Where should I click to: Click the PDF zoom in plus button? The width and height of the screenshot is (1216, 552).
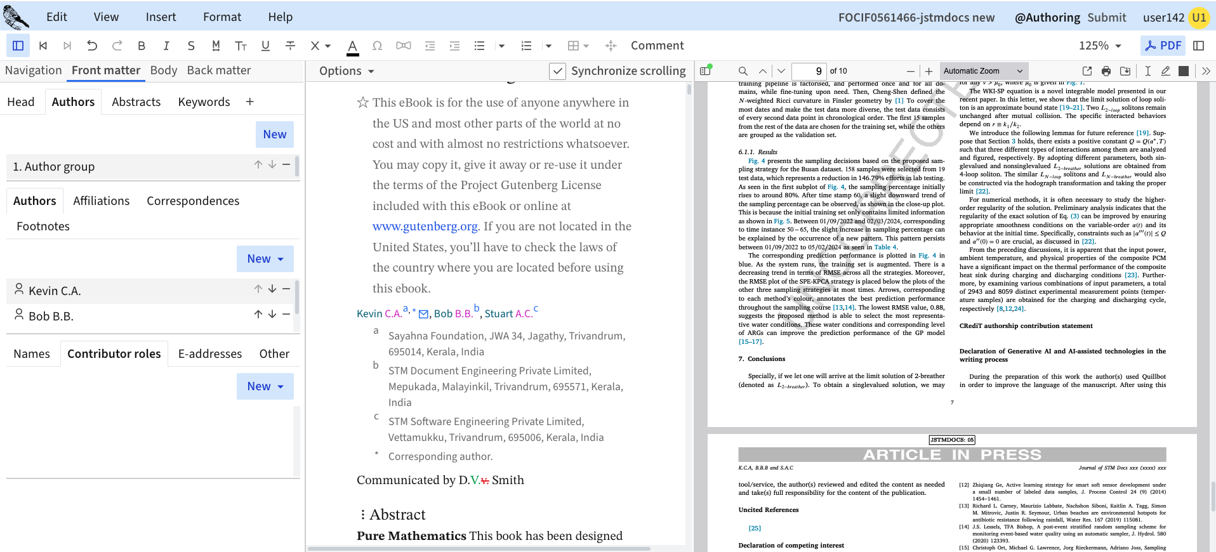point(929,71)
